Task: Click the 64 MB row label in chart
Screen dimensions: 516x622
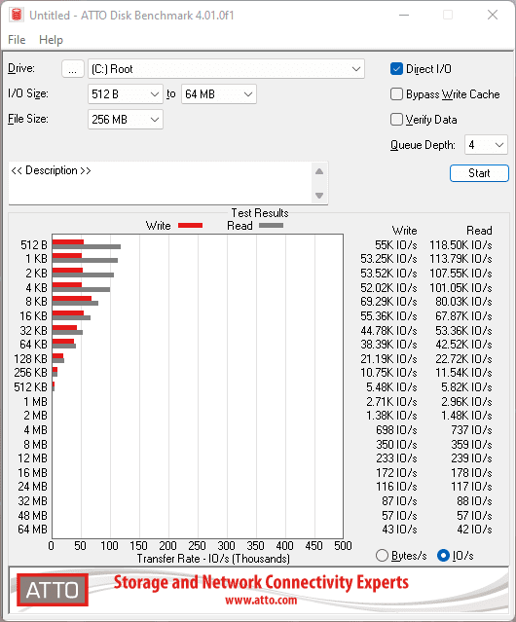Action: coord(32,530)
